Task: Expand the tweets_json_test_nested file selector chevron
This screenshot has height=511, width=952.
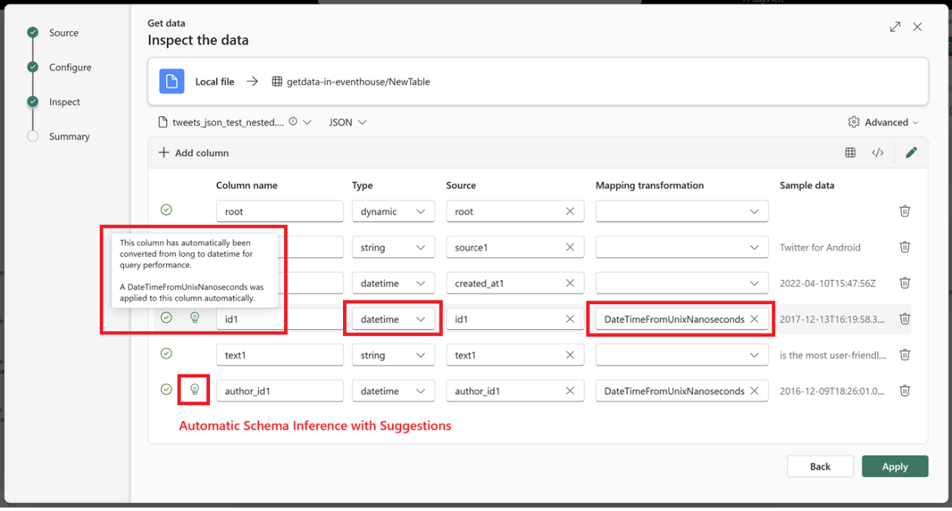Action: [308, 122]
